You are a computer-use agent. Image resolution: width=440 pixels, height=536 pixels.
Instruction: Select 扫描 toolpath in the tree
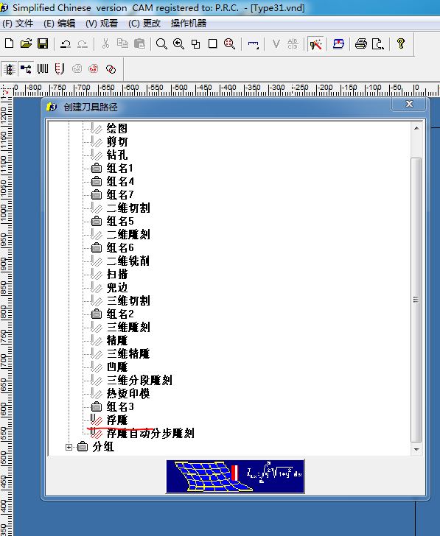[117, 274]
